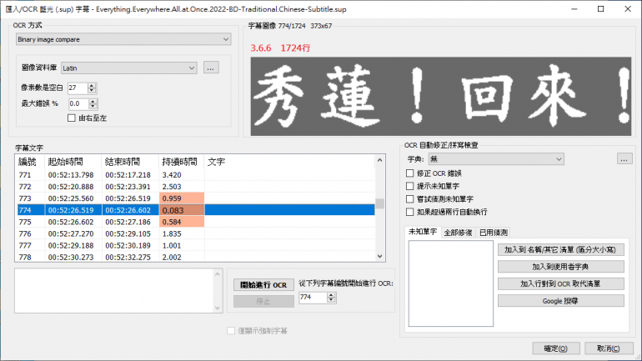
Task: Increase the pixels-is-space value from 27
Action: [92, 85]
